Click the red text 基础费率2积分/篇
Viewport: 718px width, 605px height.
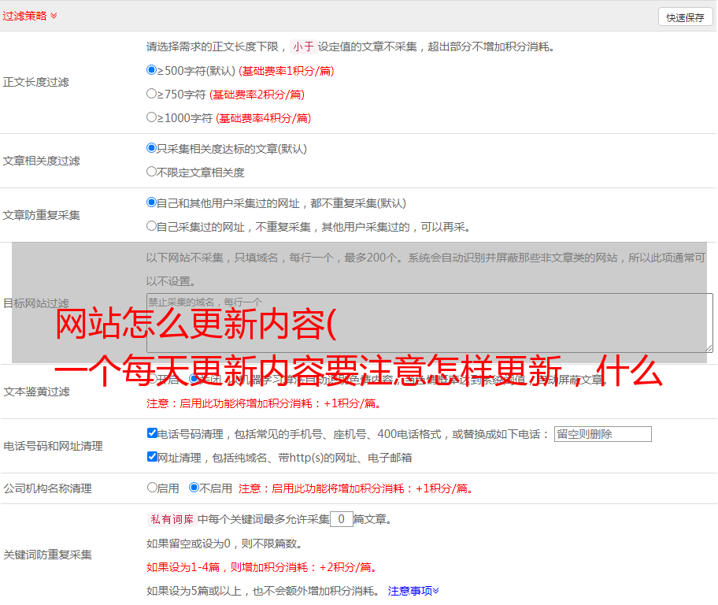[x=257, y=95]
